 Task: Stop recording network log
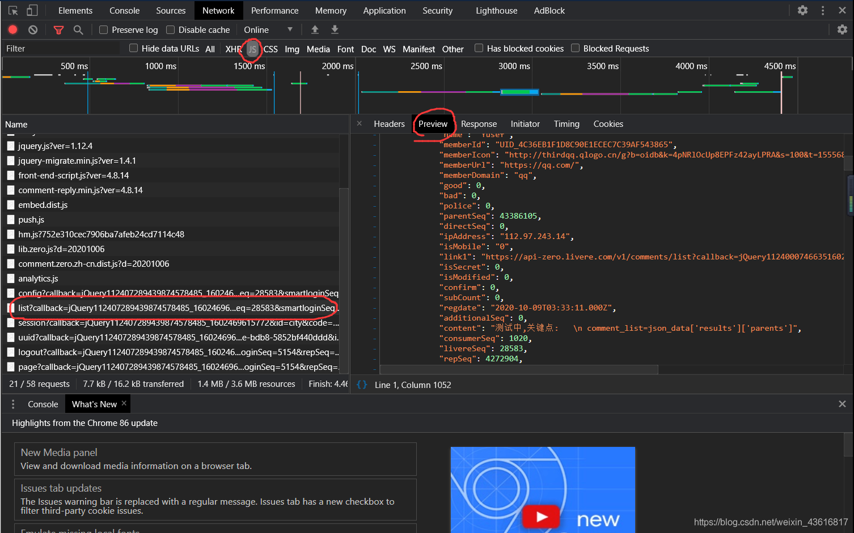13,29
